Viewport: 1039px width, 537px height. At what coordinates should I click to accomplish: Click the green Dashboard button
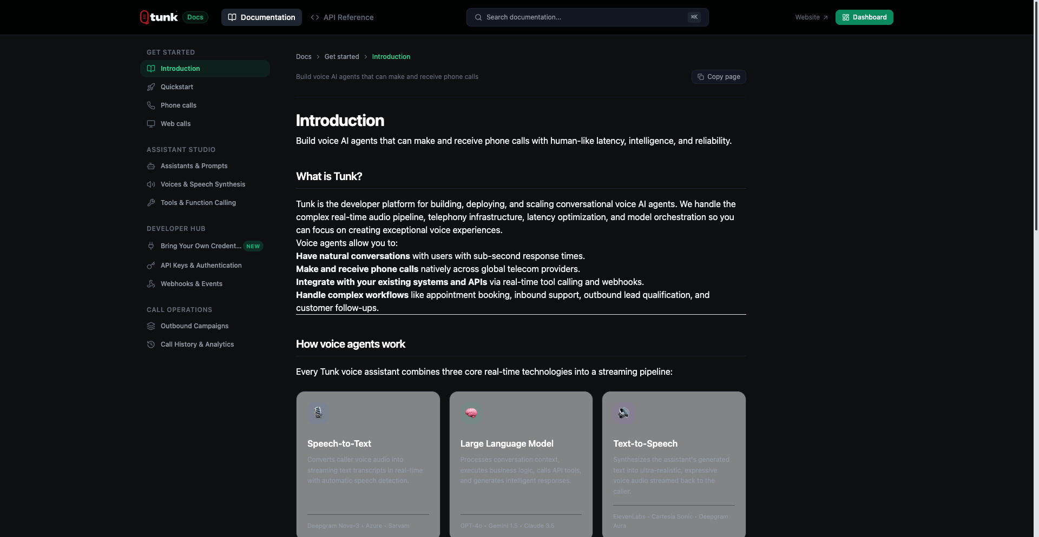click(x=864, y=17)
